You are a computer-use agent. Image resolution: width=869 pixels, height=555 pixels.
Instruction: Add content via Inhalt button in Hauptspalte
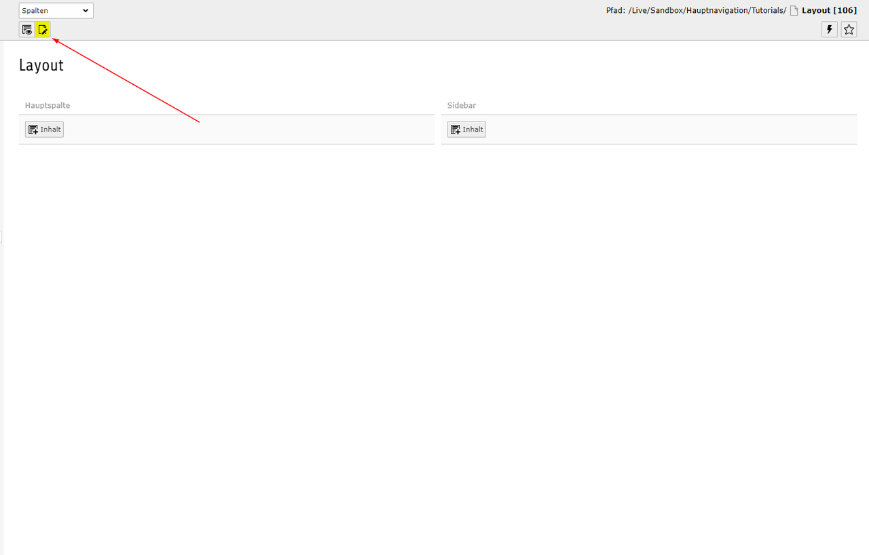coord(44,130)
